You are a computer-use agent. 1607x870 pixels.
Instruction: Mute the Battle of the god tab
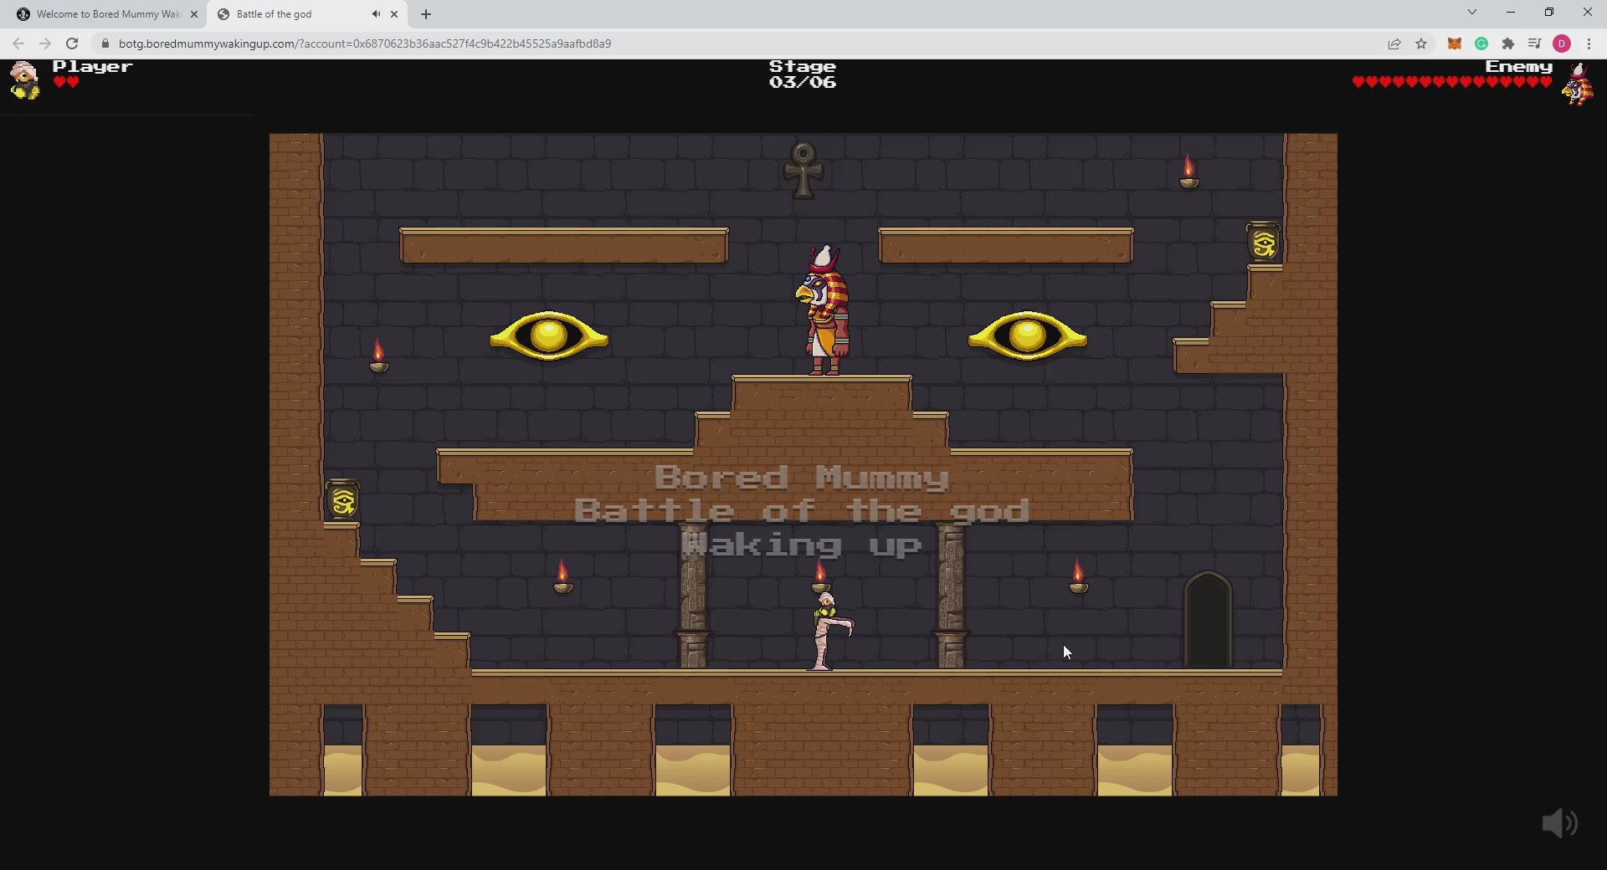click(x=376, y=14)
